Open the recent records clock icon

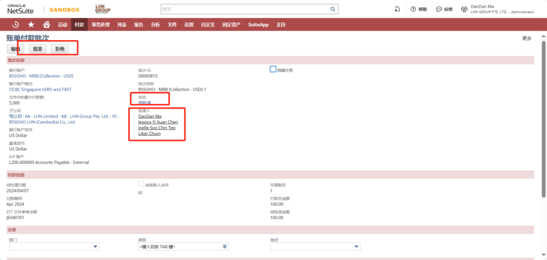click(x=16, y=25)
